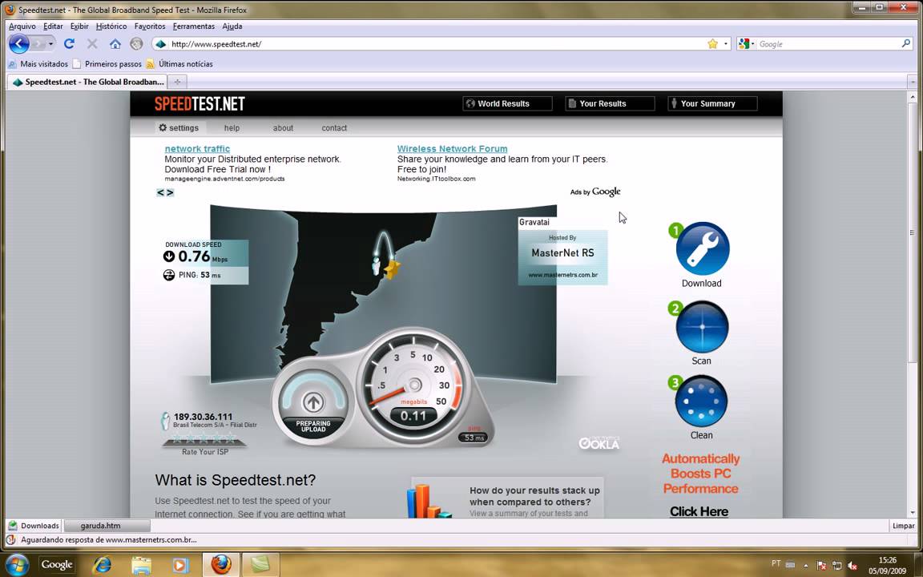Viewport: 923px width, 577px height.
Task: Open the Firefox home page icon
Action: (x=115, y=43)
